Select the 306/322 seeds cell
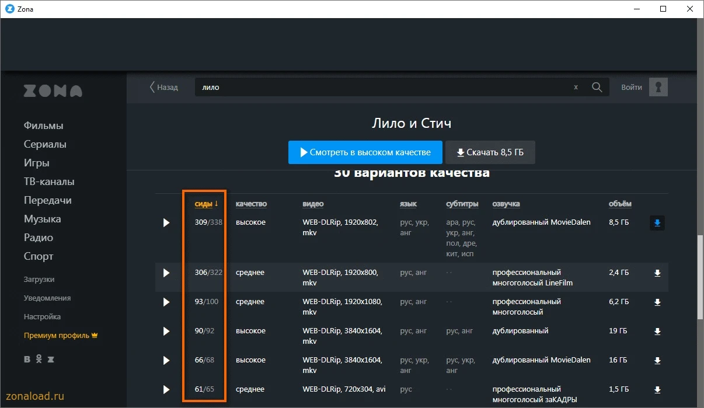This screenshot has height=408, width=704. pos(208,273)
